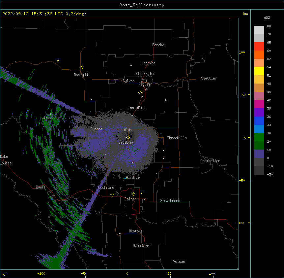Select the yellow diamond marker above Calgary label

pos(133,194)
